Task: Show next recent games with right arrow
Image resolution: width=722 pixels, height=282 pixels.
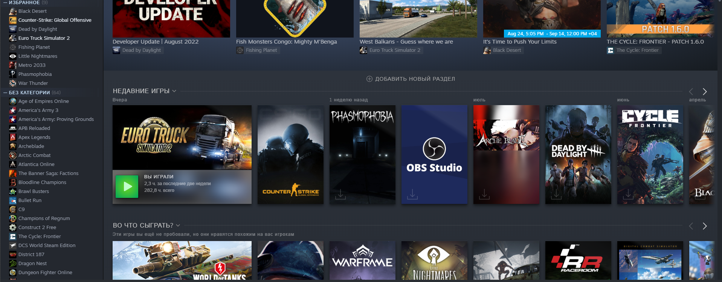Action: click(x=705, y=92)
